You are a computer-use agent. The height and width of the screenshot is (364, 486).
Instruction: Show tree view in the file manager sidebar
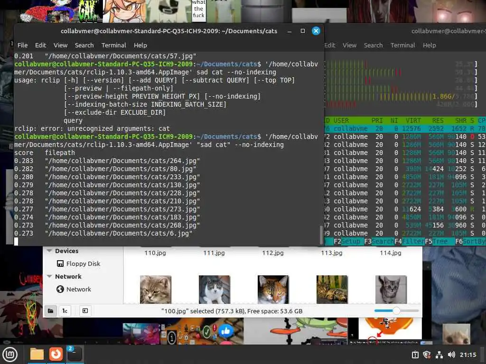tap(65, 311)
